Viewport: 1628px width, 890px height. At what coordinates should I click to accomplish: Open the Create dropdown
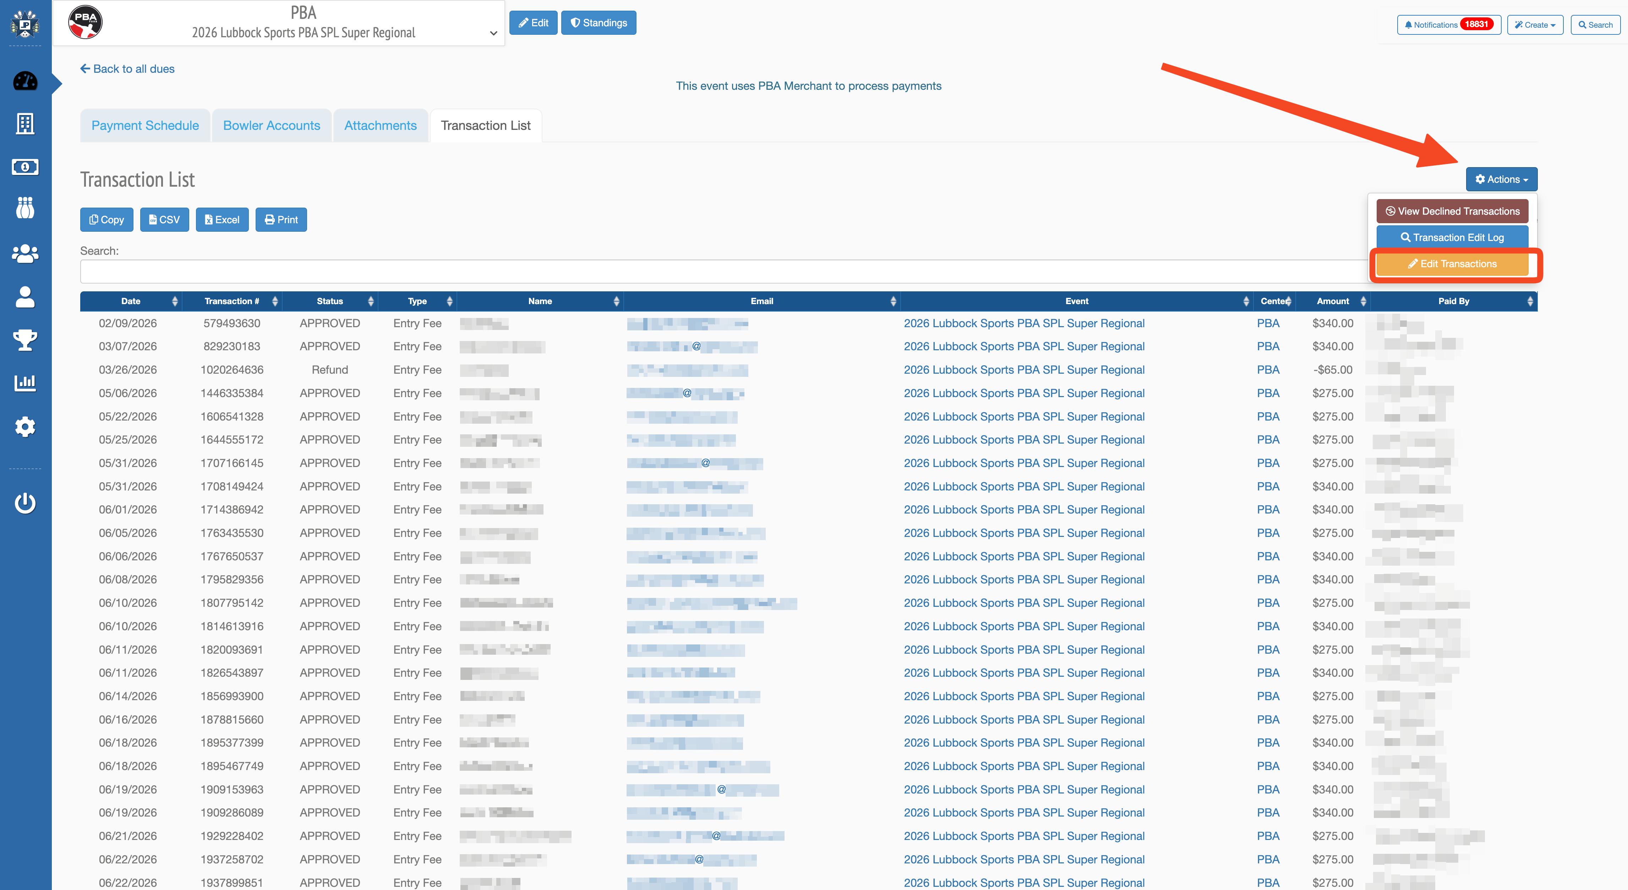click(x=1535, y=24)
